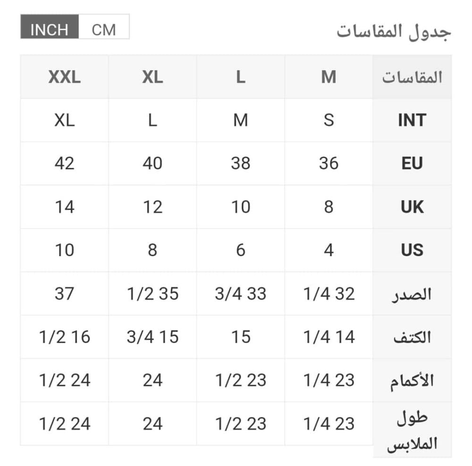Click the EU row label
This screenshot has height=466, width=472.
(412, 164)
